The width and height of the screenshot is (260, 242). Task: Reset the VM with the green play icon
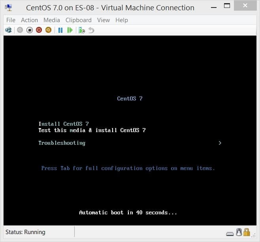point(70,30)
